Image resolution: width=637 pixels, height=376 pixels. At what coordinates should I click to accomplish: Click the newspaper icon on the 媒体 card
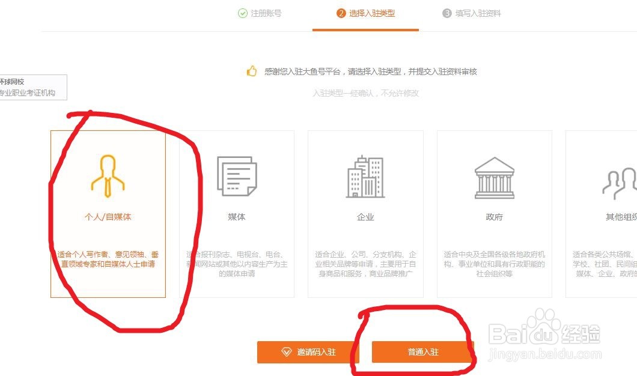tap(236, 176)
